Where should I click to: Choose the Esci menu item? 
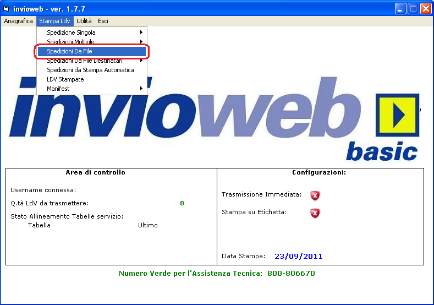click(103, 21)
